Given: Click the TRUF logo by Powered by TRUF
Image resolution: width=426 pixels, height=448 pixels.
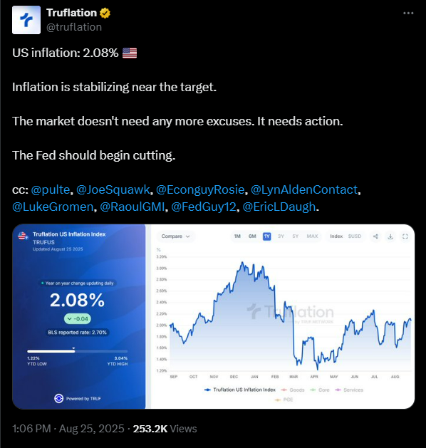Looking at the screenshot, I should pos(59,398).
